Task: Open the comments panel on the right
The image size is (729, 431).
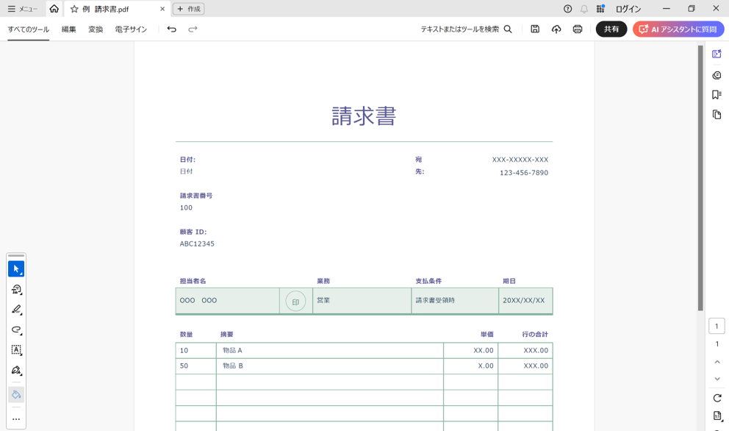Action: click(717, 75)
